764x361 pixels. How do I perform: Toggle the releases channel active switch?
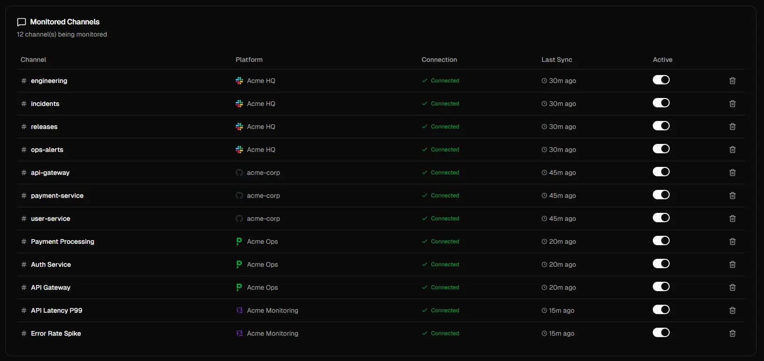coord(661,126)
